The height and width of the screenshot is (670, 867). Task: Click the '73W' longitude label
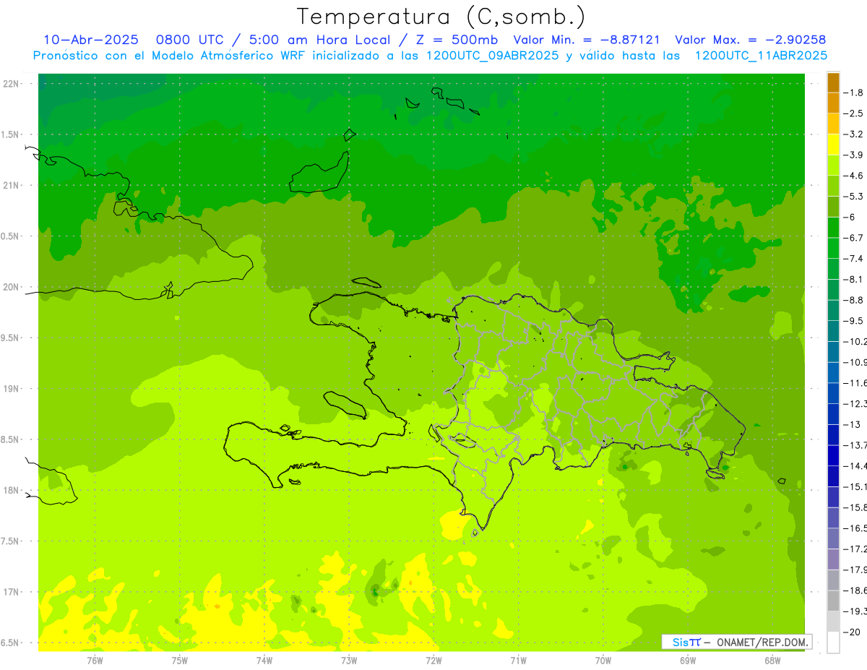click(x=349, y=660)
